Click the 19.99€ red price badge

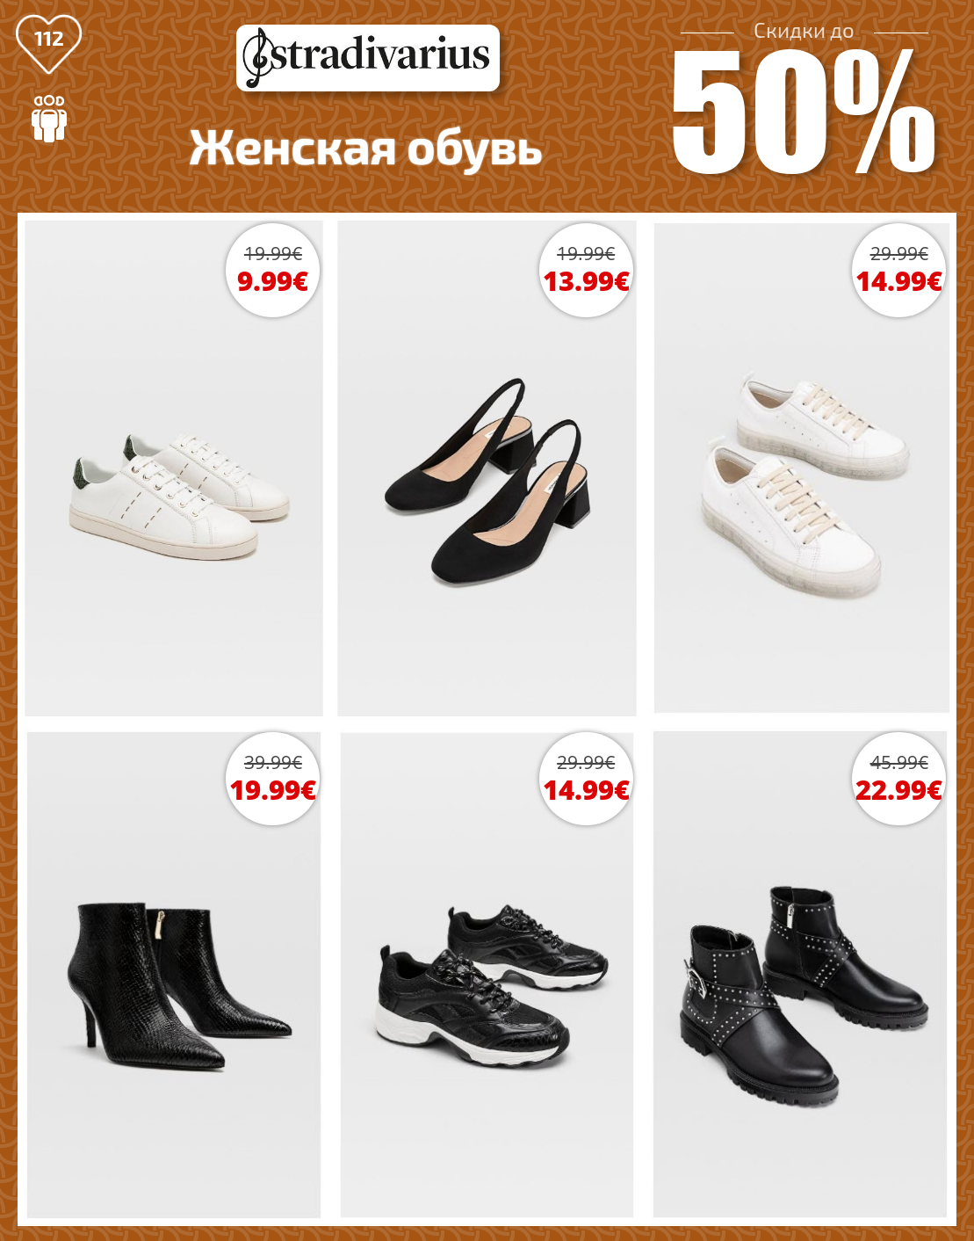pyautogui.click(x=272, y=790)
